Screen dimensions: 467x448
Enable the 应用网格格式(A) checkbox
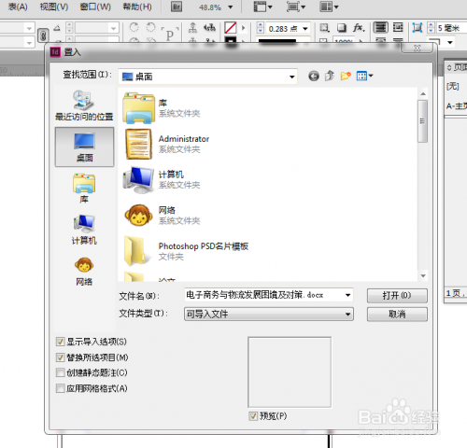pyautogui.click(x=60, y=388)
